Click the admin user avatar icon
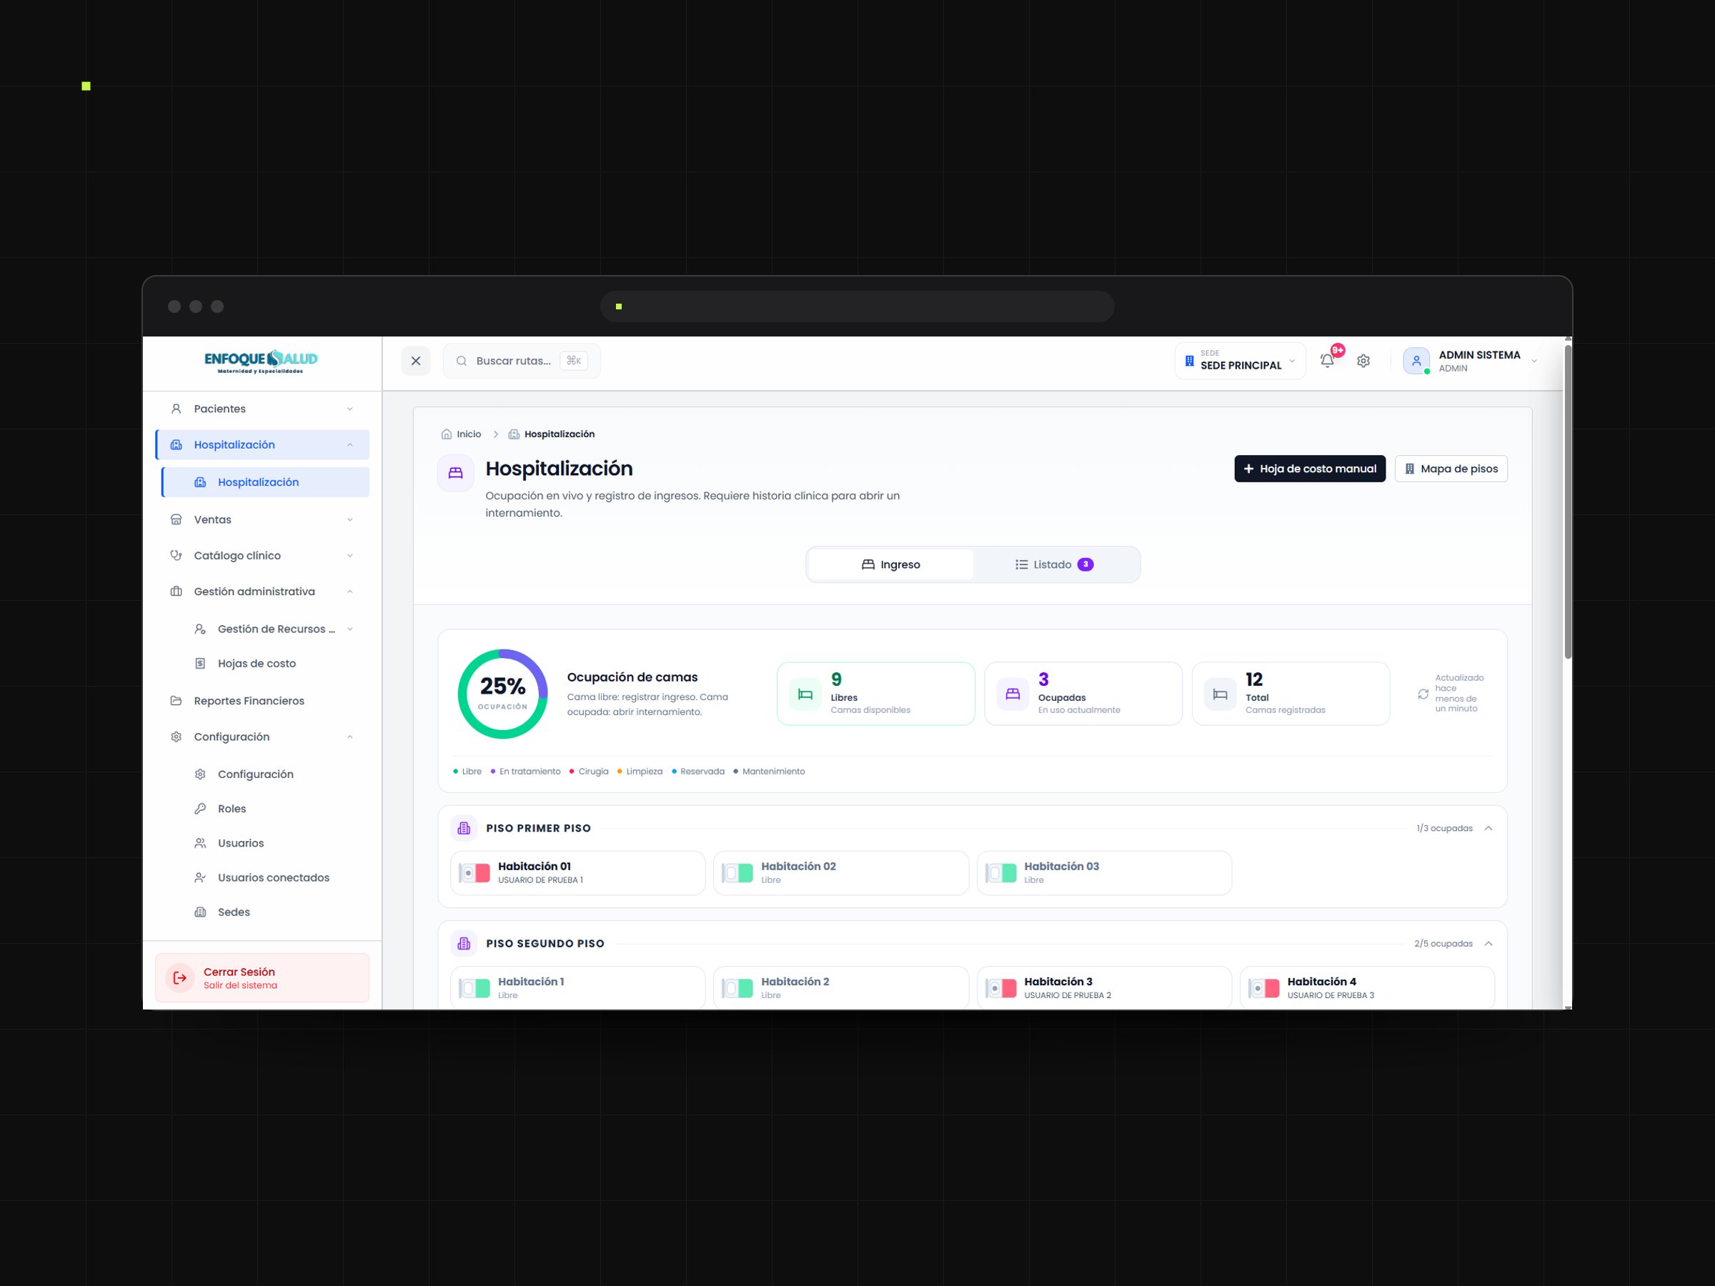 coord(1416,361)
